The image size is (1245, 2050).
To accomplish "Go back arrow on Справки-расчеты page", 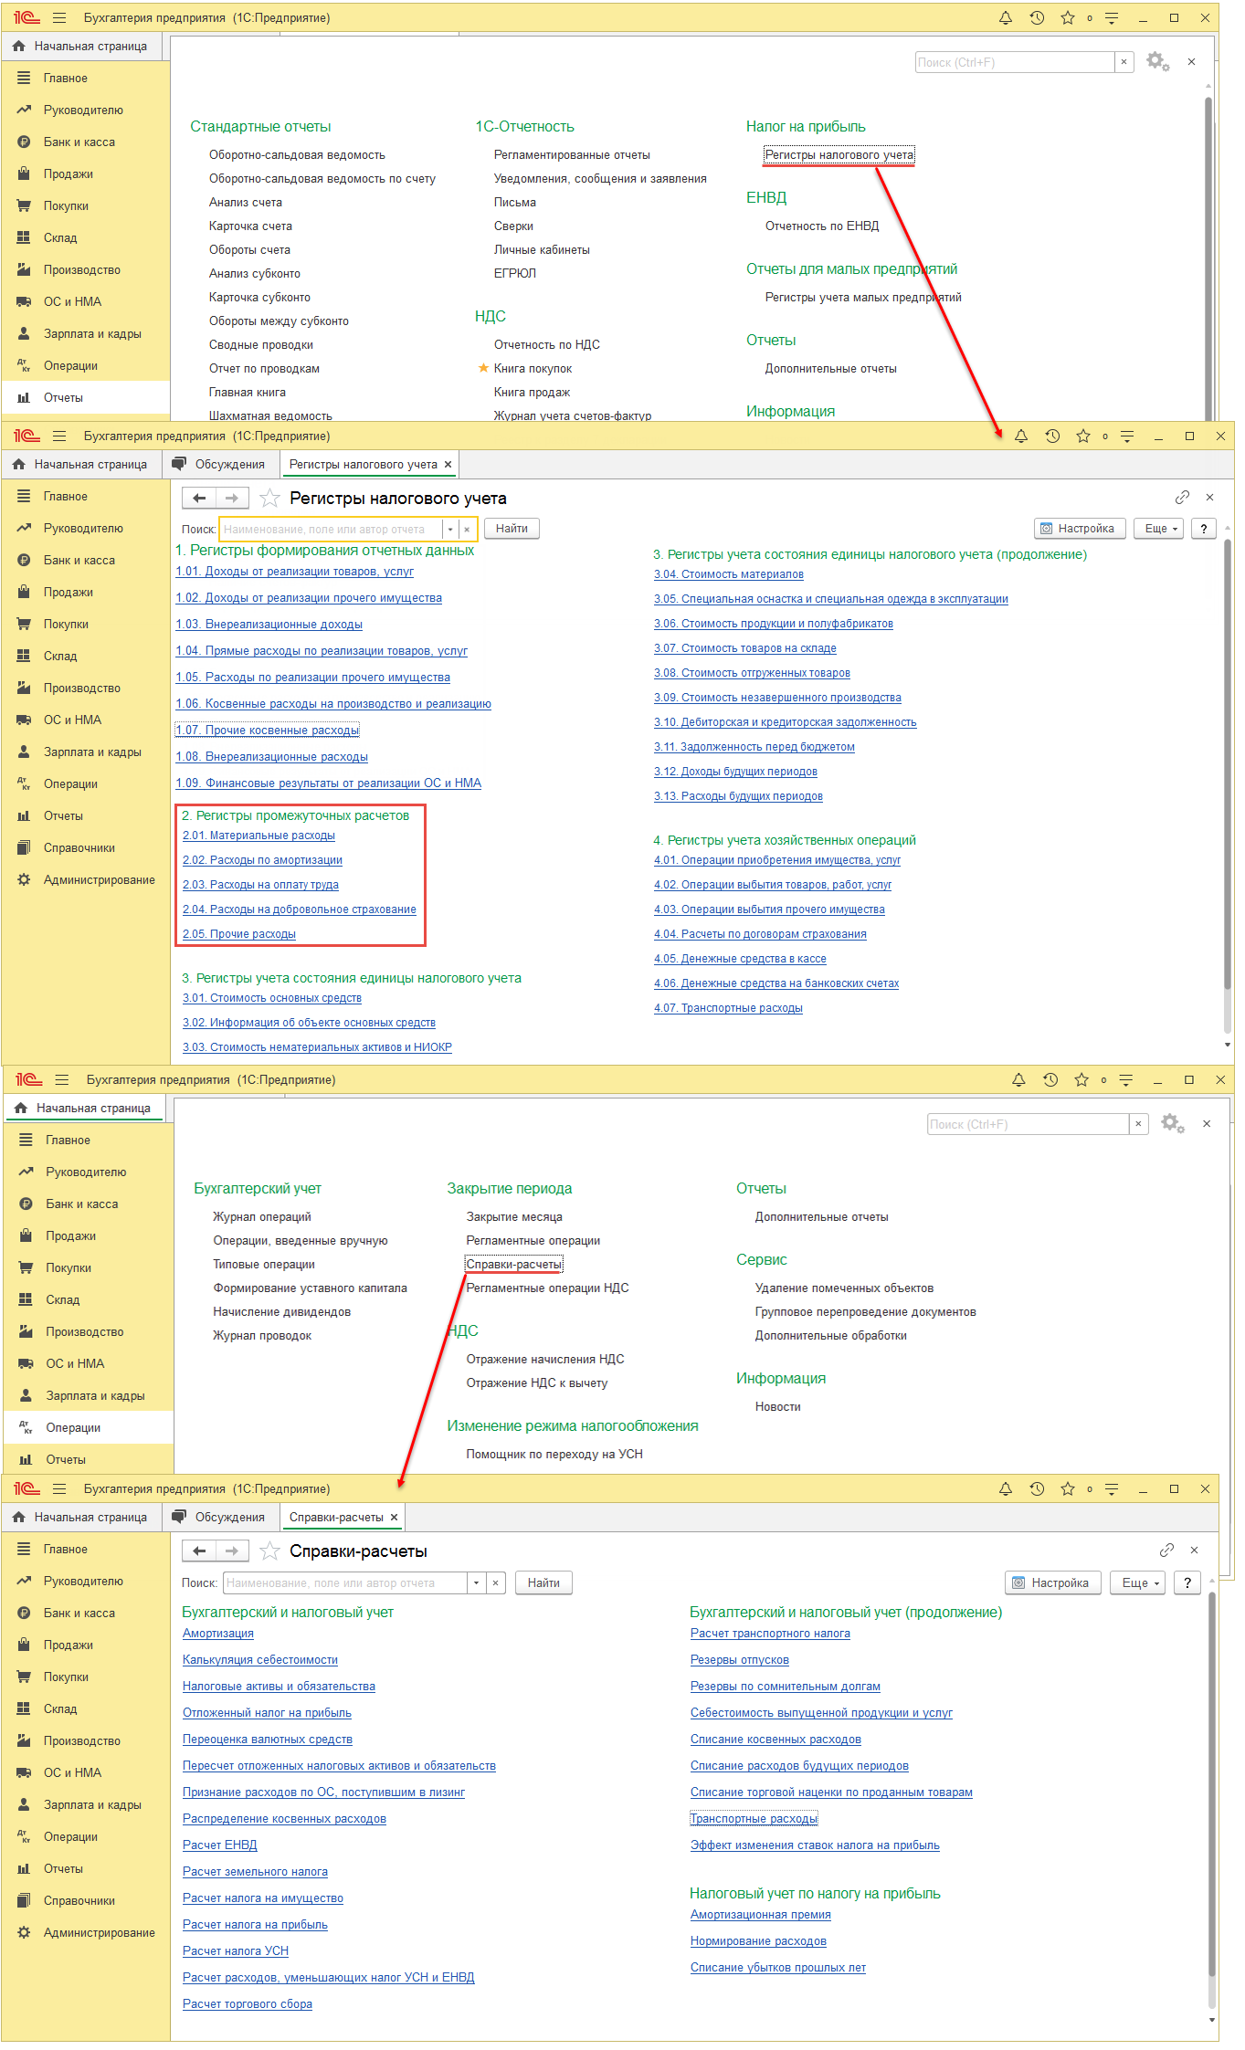I will tap(199, 1551).
